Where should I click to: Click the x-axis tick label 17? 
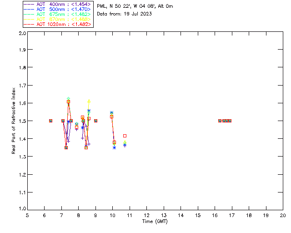point(232,215)
